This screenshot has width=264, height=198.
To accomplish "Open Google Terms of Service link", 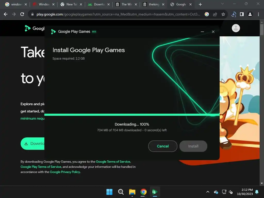I will click(113, 162).
